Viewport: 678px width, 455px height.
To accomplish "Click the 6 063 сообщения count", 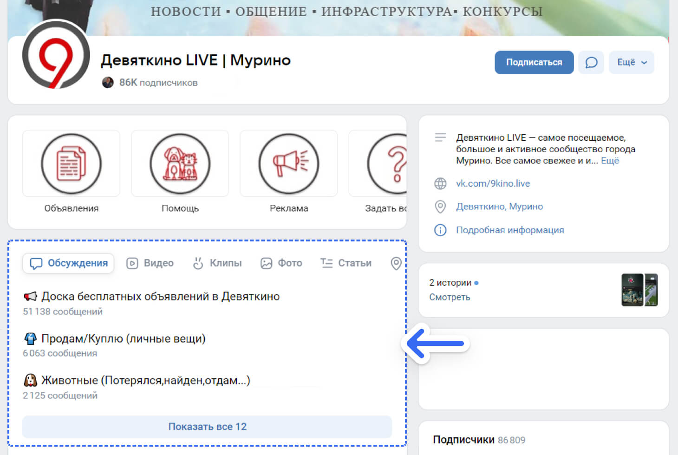I will coord(60,353).
